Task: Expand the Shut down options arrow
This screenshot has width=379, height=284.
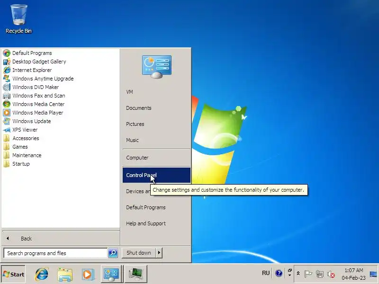Action: [159, 253]
